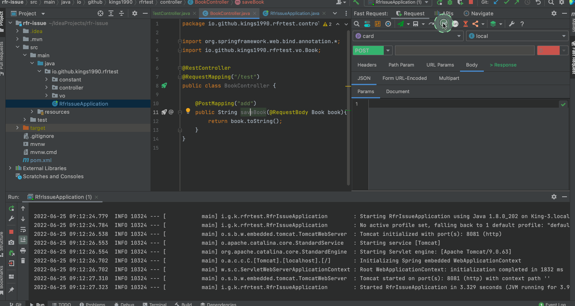Click the orange share icon in Fast Request

(x=475, y=24)
